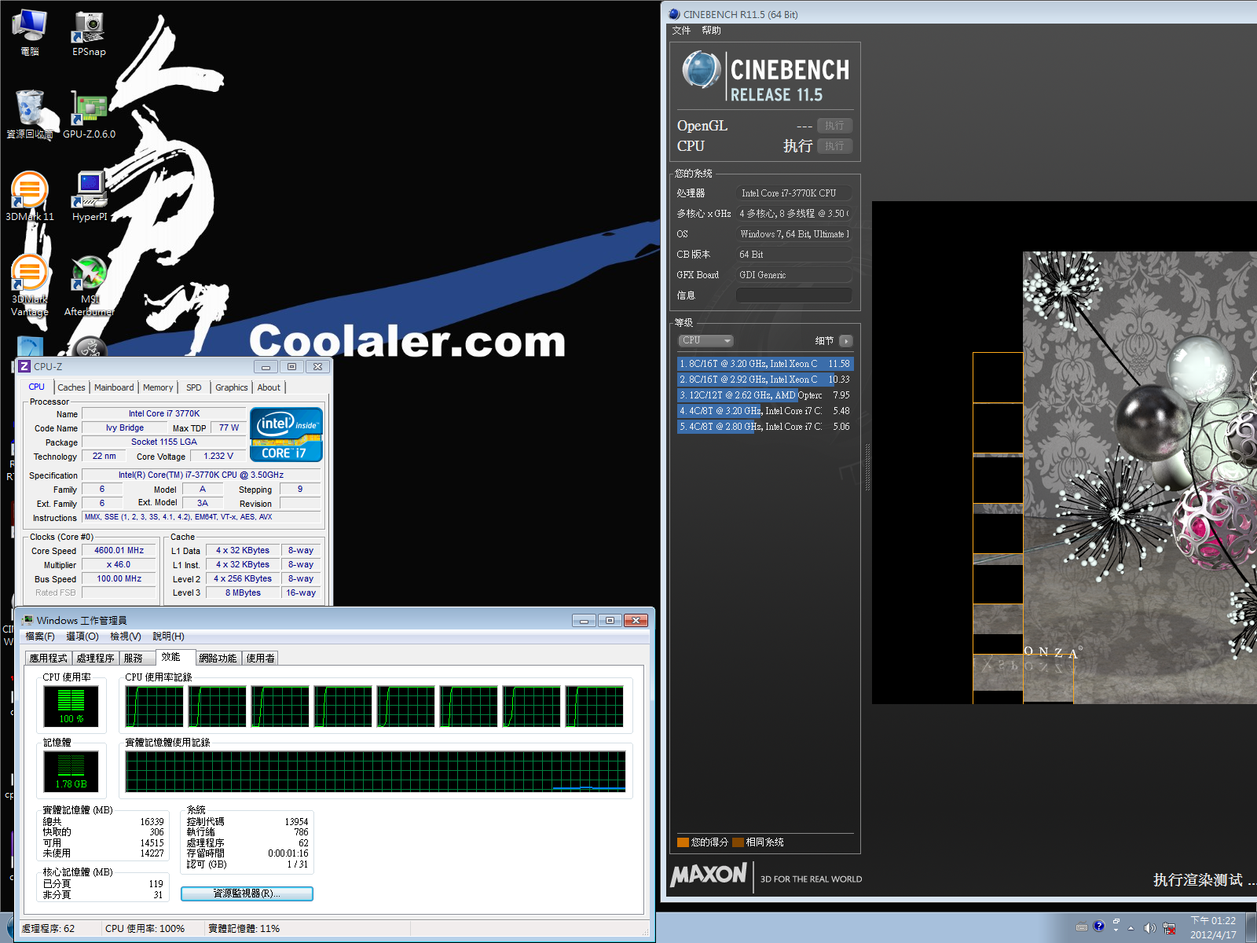Click the CINEBENCH globe logo
Screen dimensions: 1257x943
701,70
